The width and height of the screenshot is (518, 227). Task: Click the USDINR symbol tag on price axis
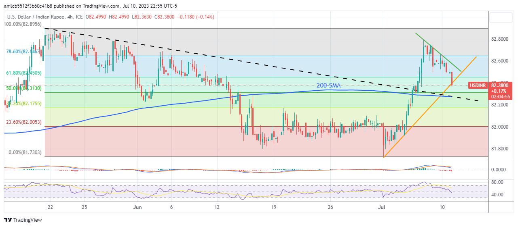tap(478, 85)
